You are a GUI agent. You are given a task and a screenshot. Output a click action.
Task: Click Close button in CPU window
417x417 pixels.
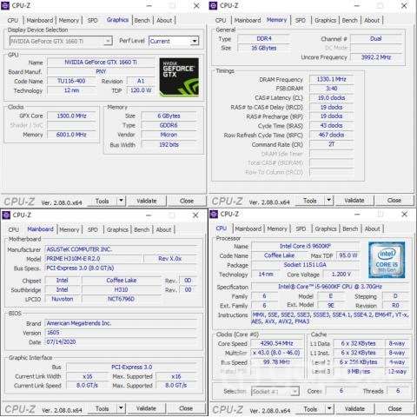[394, 408]
